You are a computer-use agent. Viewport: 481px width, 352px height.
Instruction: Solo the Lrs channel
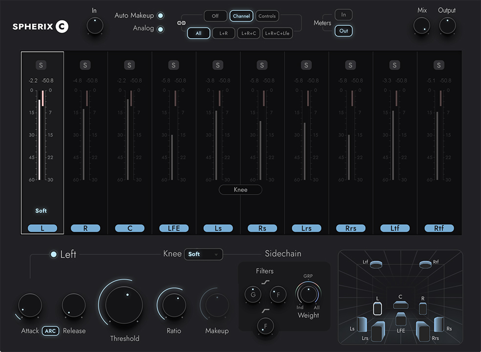coord(306,65)
